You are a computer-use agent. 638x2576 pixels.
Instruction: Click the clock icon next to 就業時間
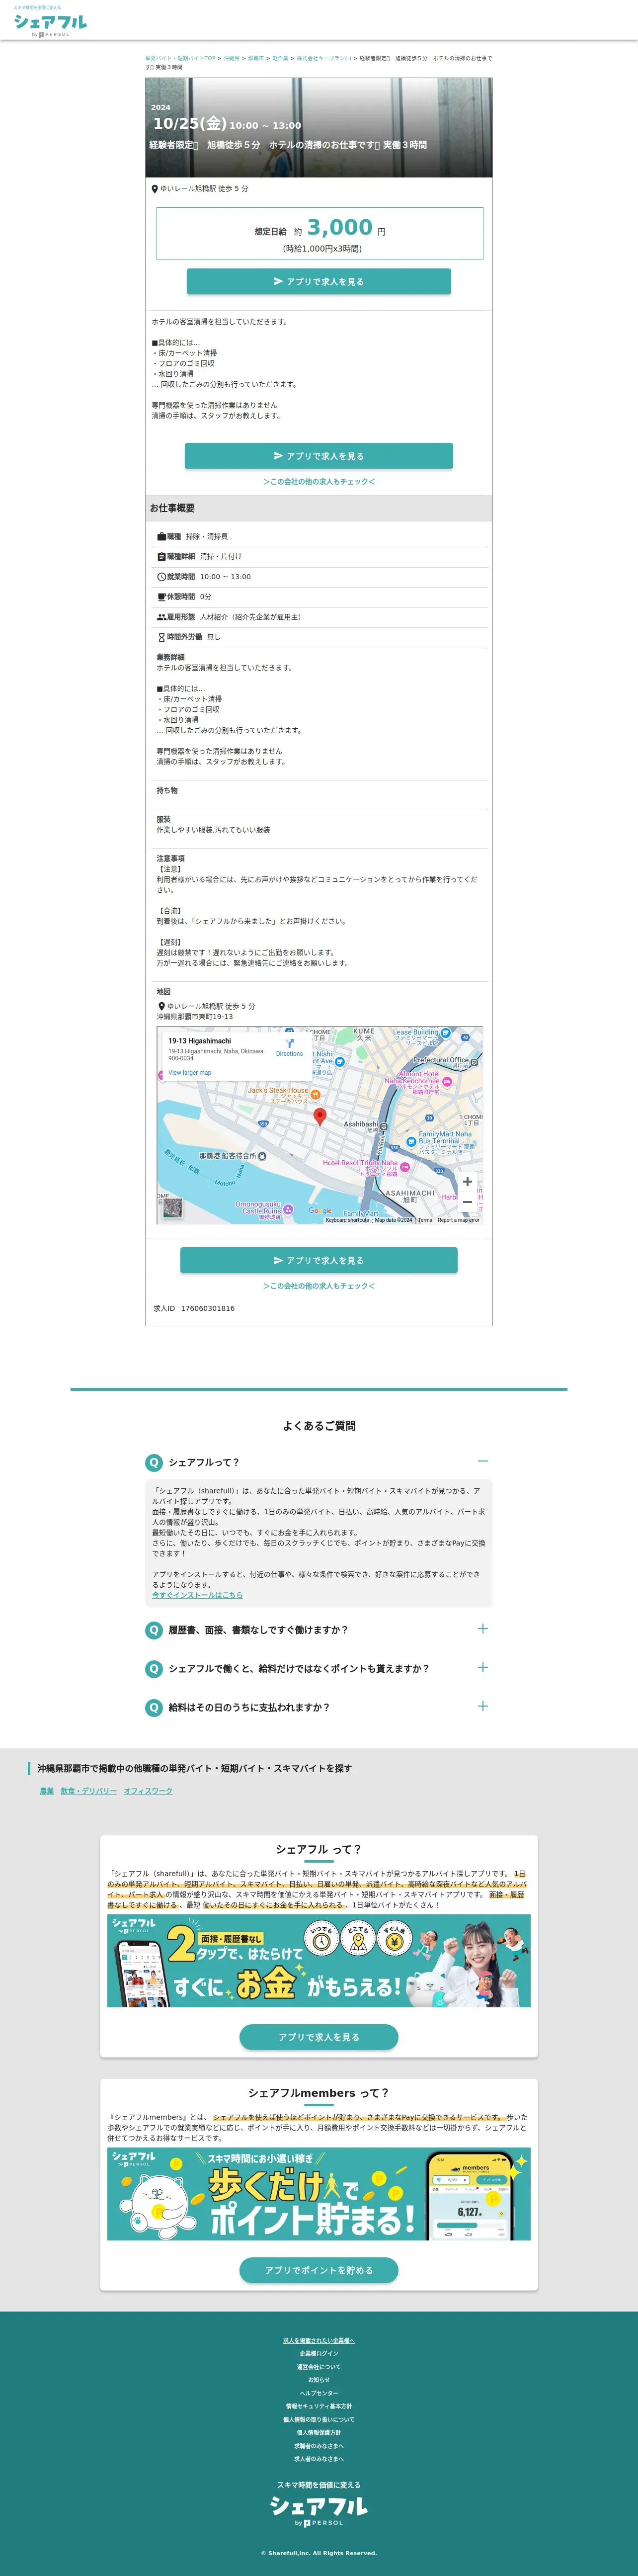(161, 577)
